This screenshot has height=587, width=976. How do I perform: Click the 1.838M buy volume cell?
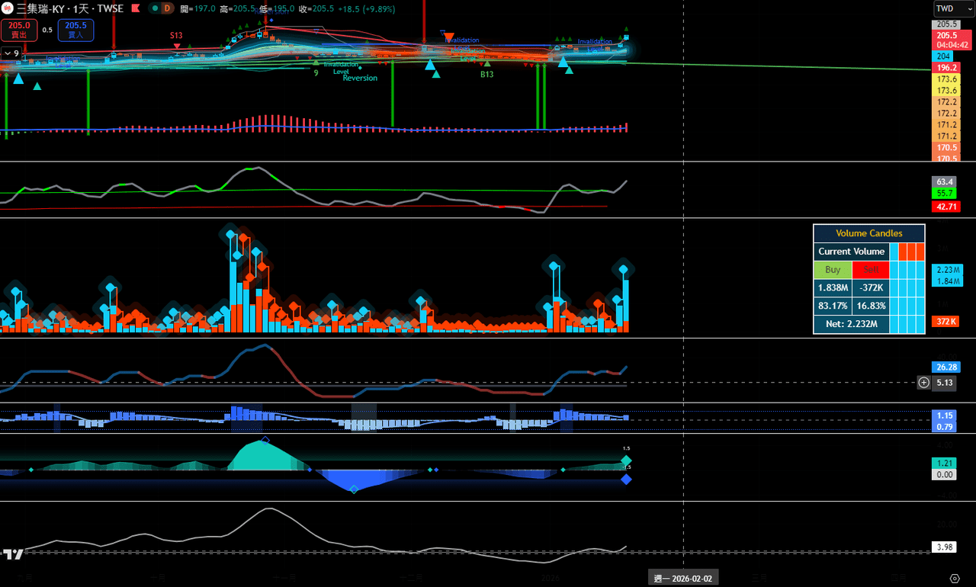coord(833,287)
